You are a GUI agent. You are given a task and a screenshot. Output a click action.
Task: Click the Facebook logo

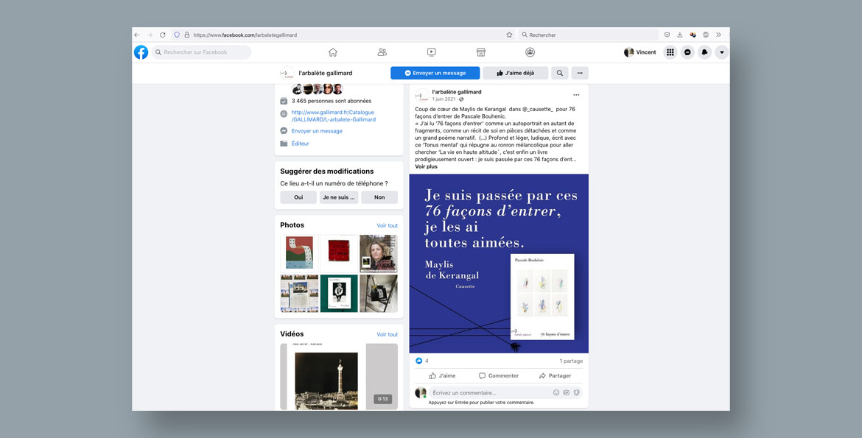point(141,52)
